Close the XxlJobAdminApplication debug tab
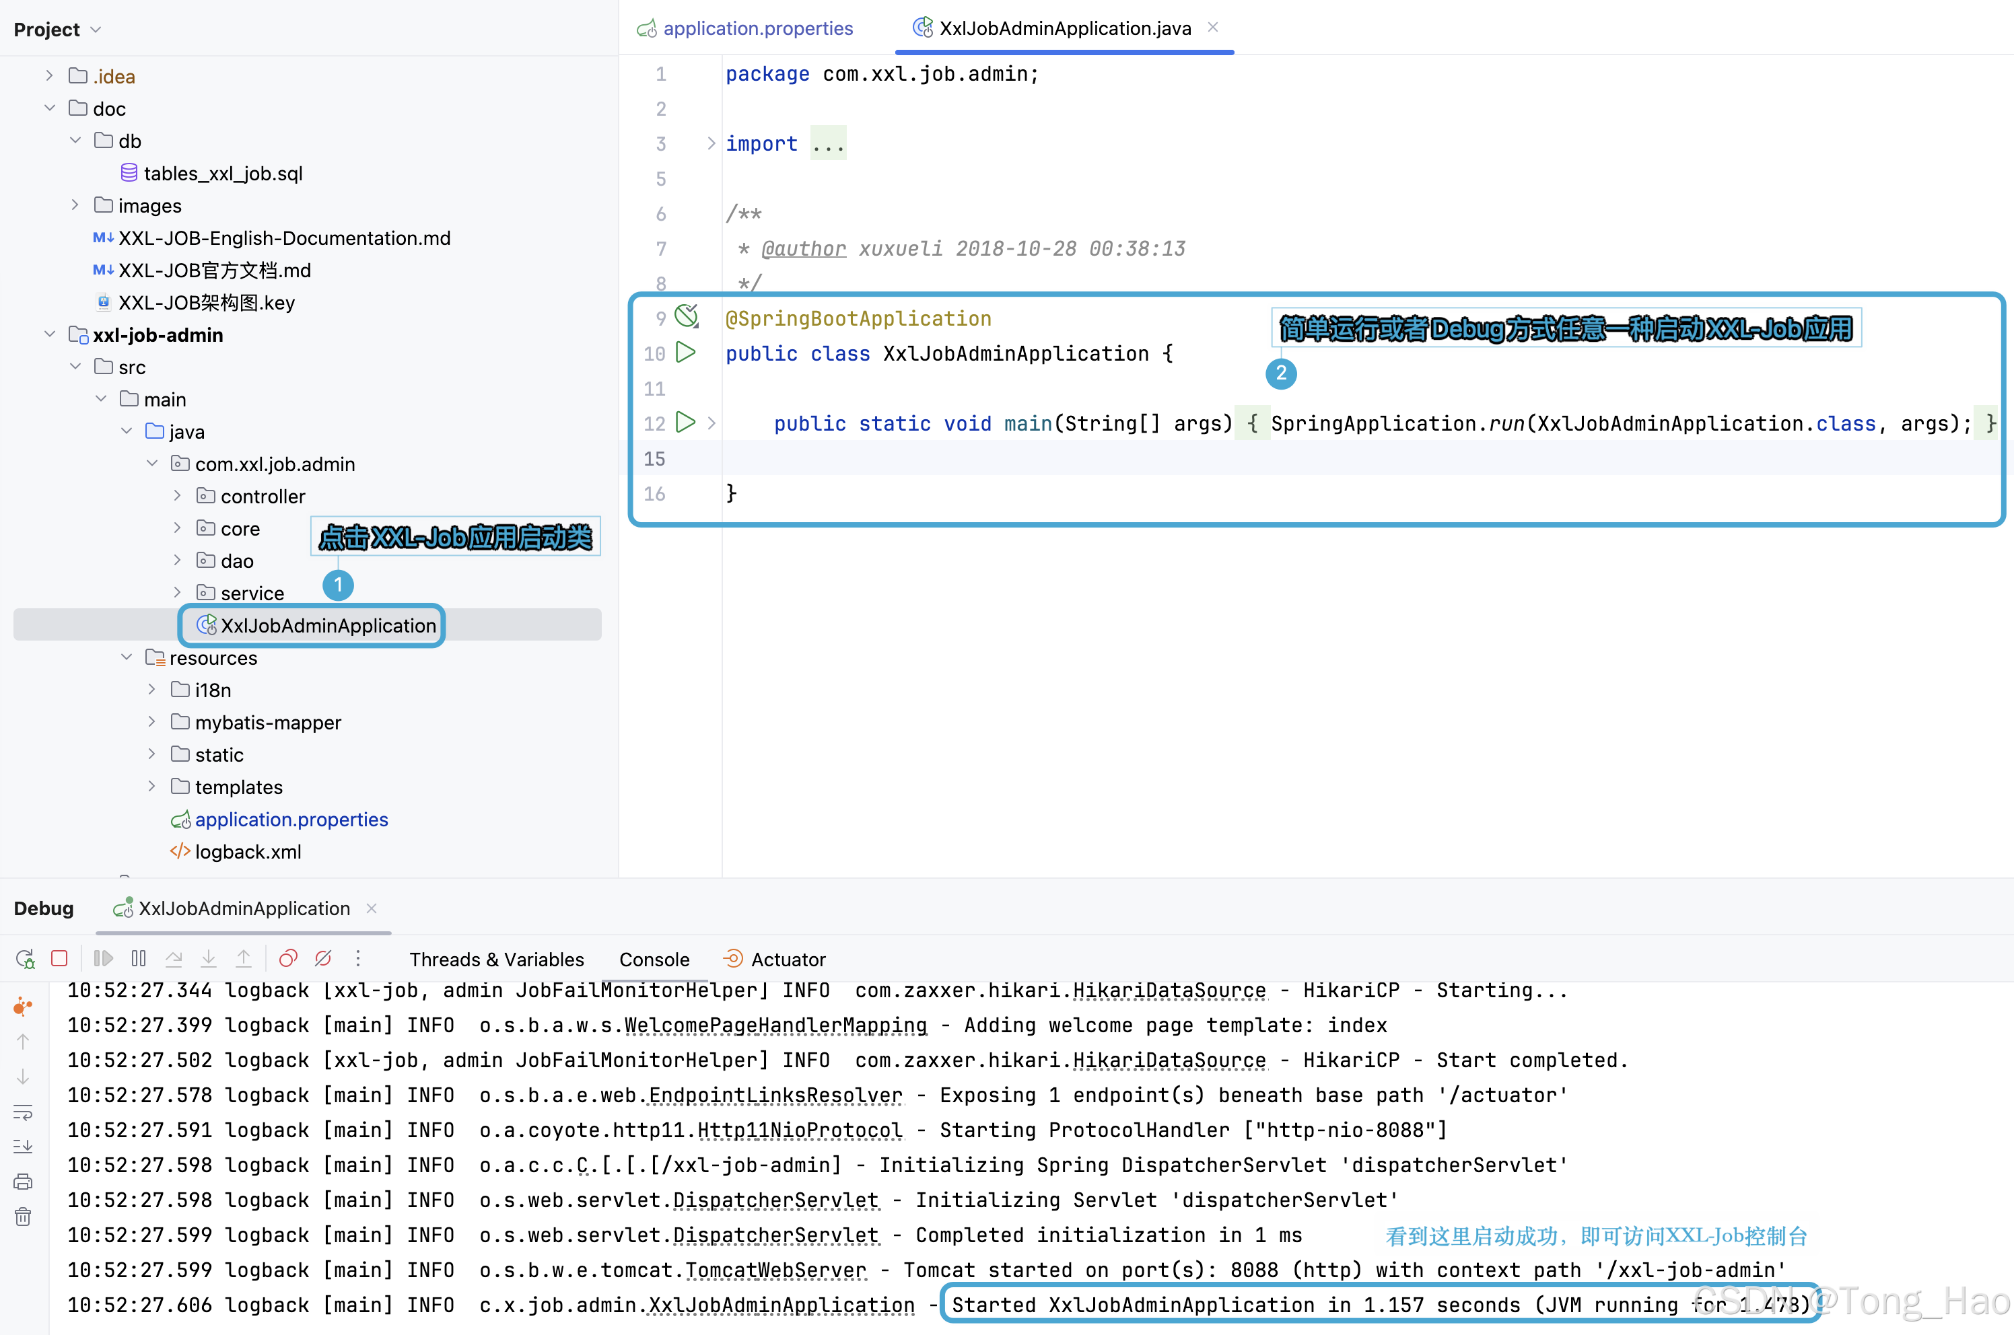The height and width of the screenshot is (1335, 2014). (x=372, y=908)
